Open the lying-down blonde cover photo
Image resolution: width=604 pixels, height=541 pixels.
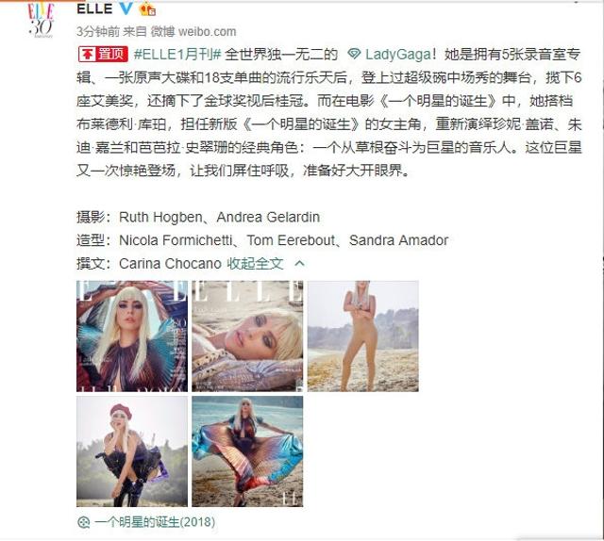(247, 336)
